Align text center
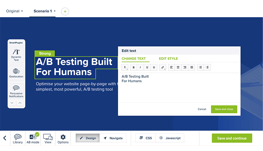Screen dimensions: 263x151 178,67
